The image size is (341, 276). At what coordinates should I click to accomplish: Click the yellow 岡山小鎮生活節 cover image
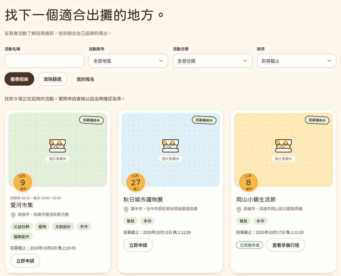click(284, 150)
